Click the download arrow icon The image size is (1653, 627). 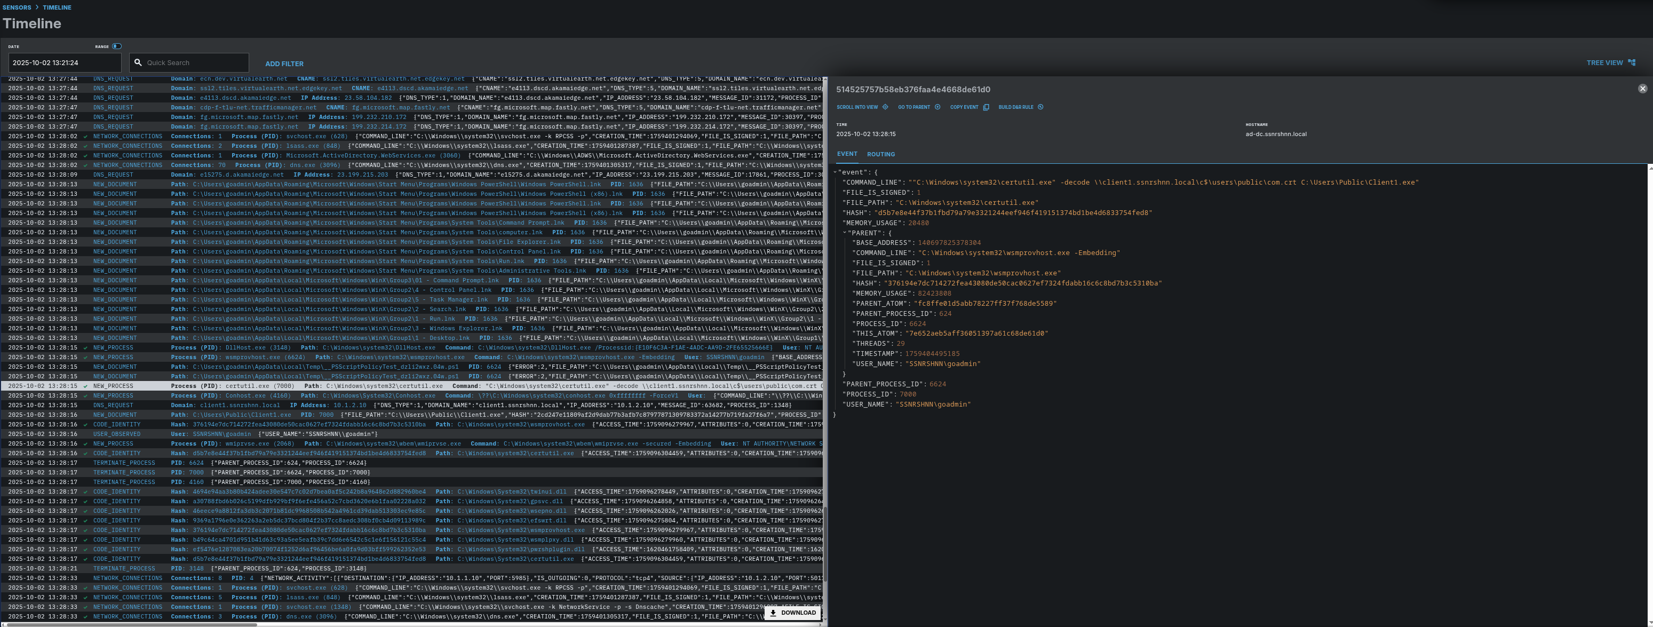point(773,613)
